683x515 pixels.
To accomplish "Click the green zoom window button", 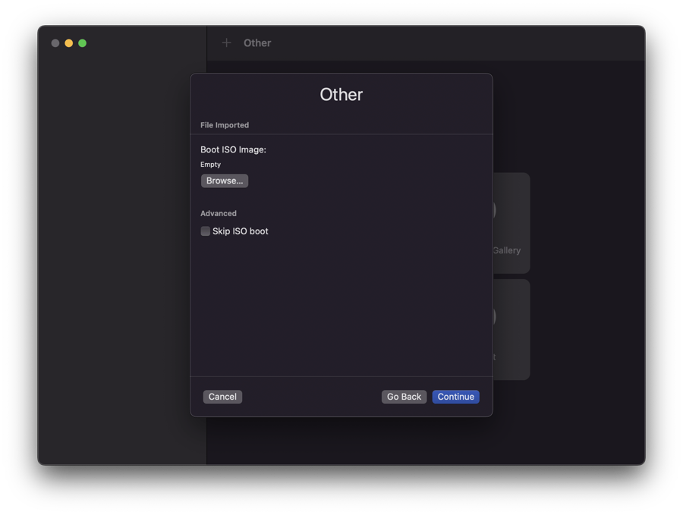I will pos(83,43).
